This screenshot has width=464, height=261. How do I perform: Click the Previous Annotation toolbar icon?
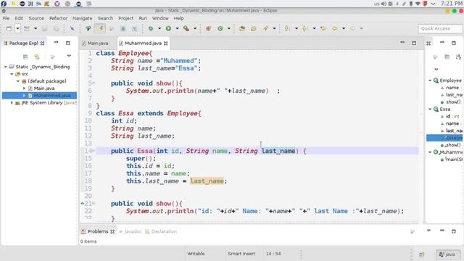[x=304, y=28]
